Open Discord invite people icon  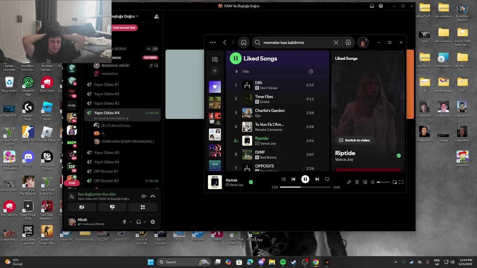coord(157,16)
